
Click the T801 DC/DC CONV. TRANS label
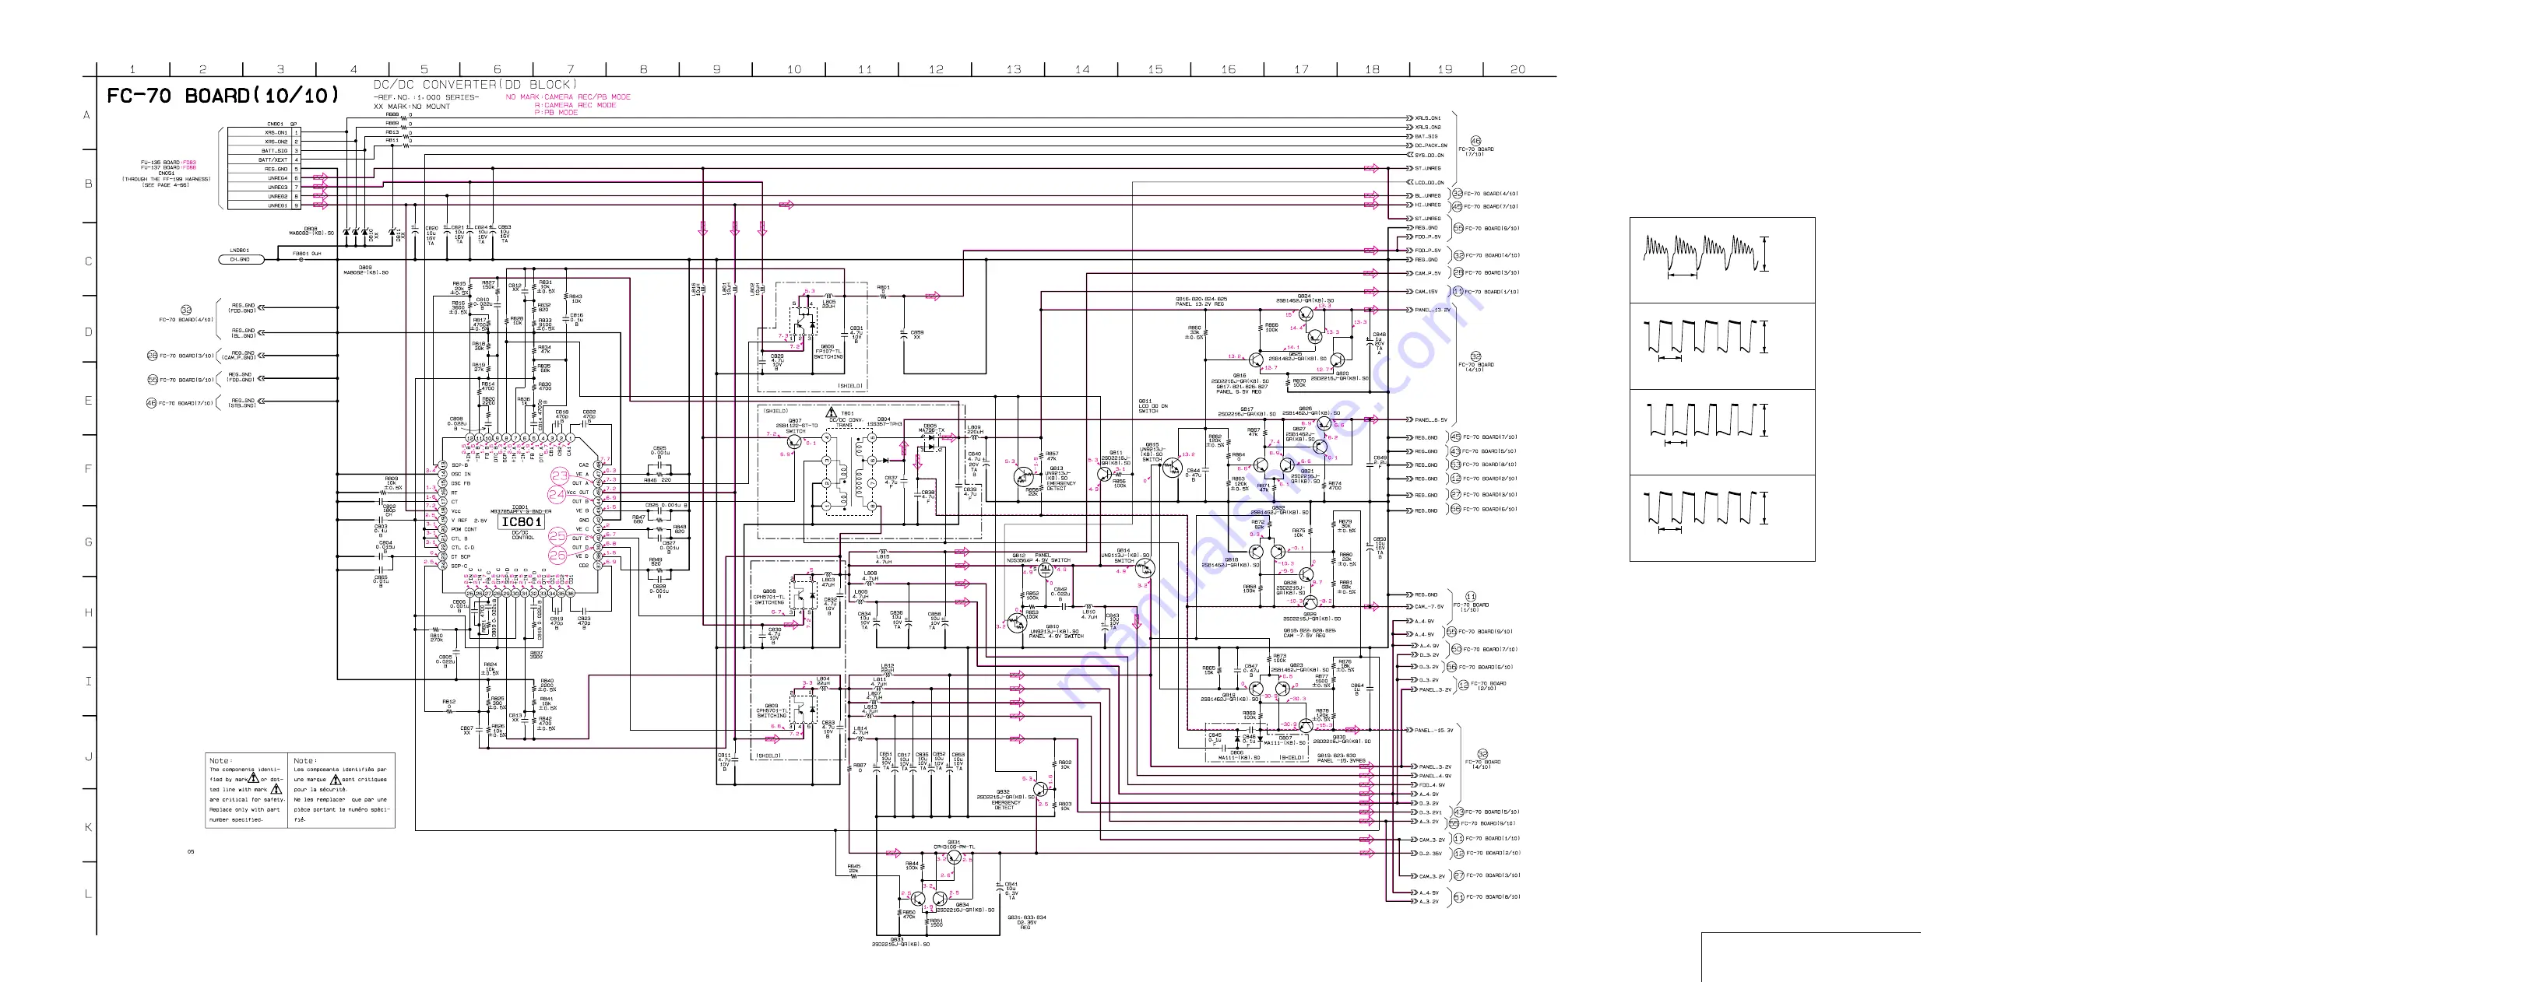[x=846, y=419]
